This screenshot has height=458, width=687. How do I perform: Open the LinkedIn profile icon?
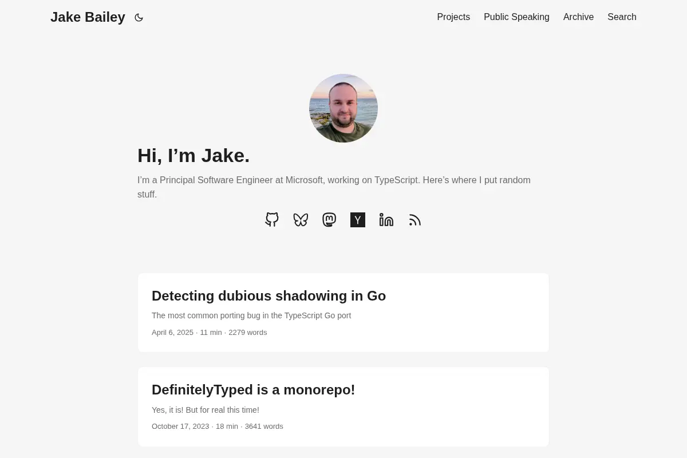click(x=386, y=220)
